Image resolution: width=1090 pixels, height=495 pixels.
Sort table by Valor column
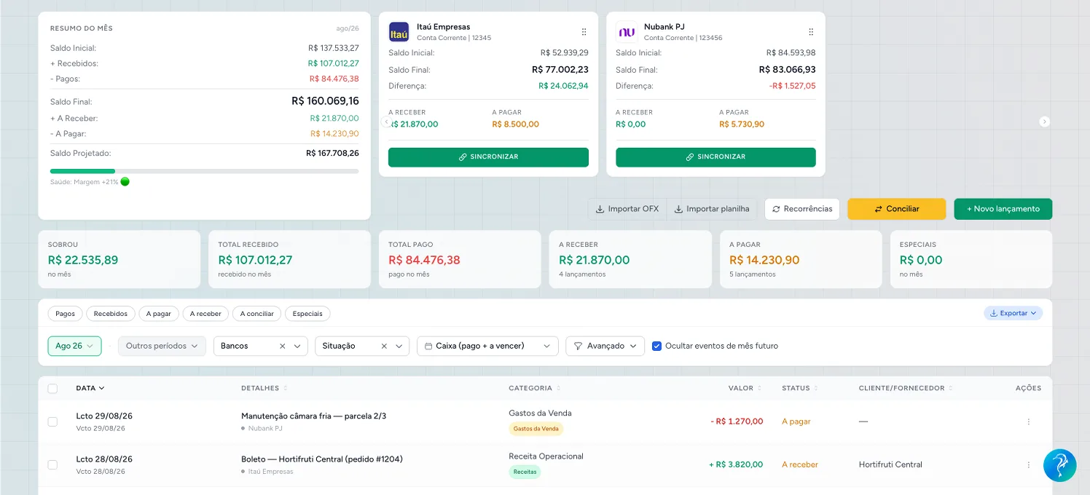click(745, 388)
